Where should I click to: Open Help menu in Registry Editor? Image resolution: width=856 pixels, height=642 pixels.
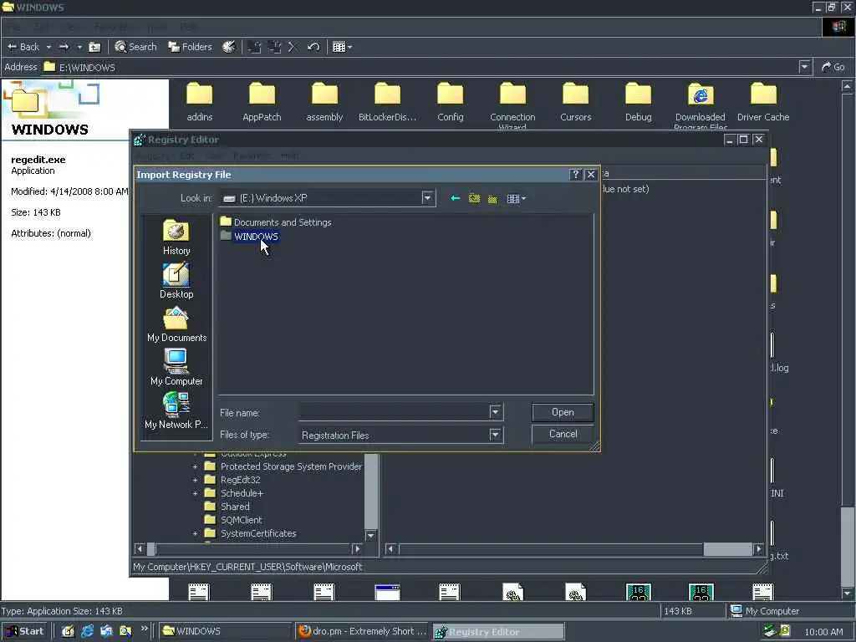point(289,156)
